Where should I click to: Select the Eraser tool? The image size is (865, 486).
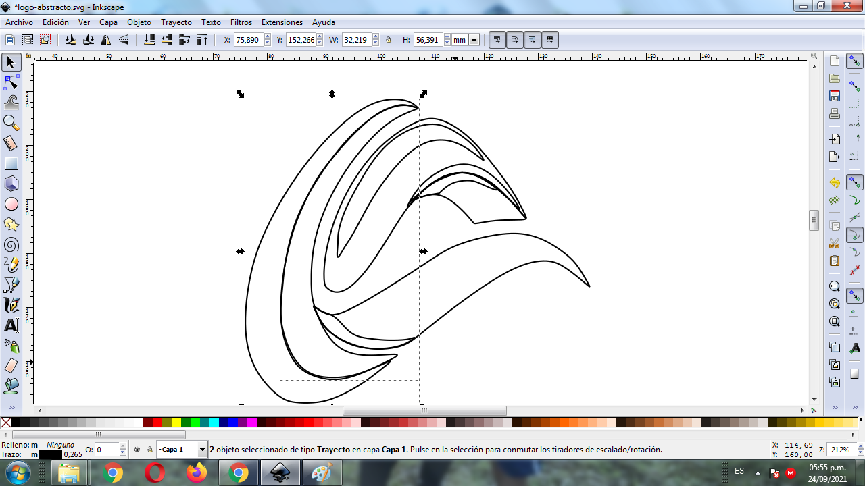tap(11, 366)
